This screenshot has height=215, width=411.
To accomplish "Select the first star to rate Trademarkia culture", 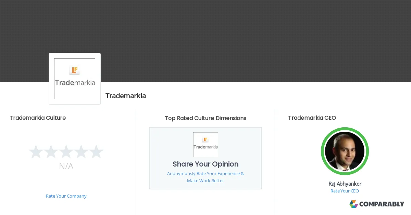I will [x=36, y=152].
